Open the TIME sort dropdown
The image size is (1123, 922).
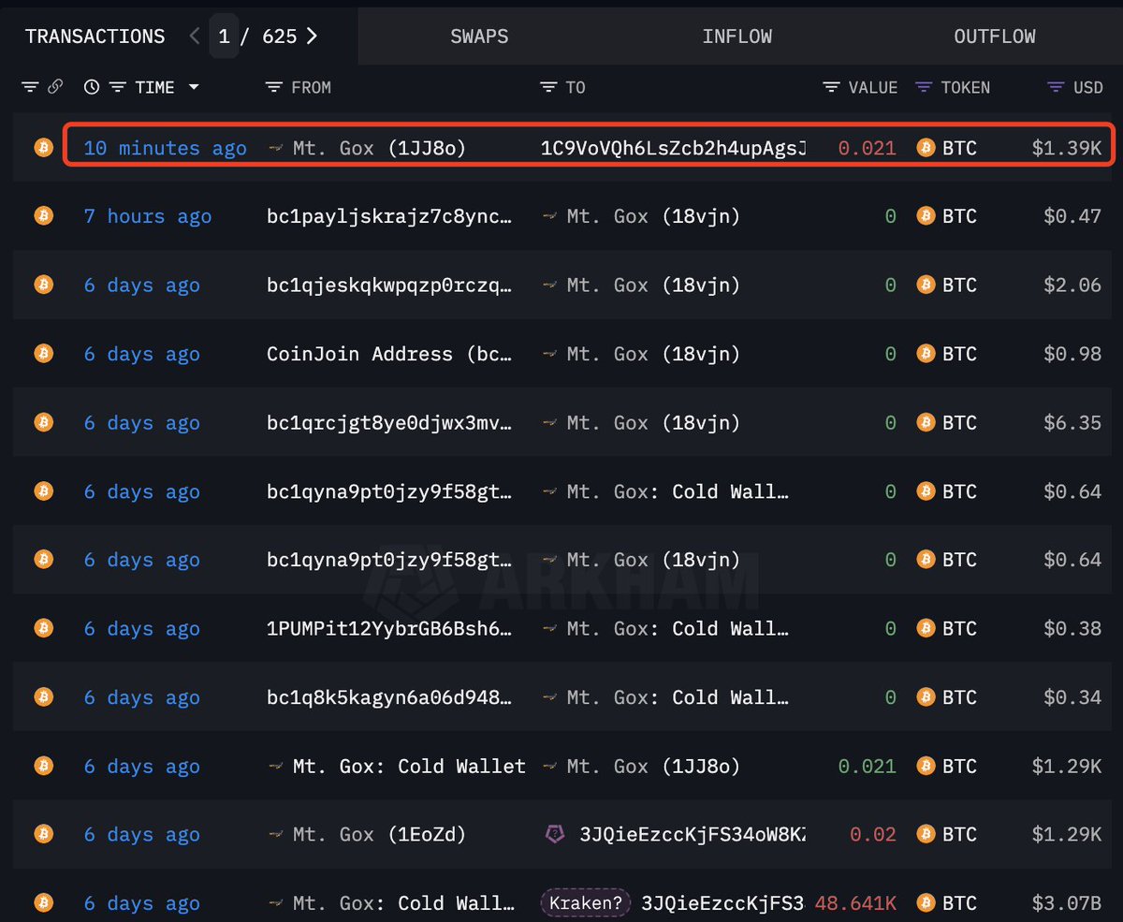(194, 86)
